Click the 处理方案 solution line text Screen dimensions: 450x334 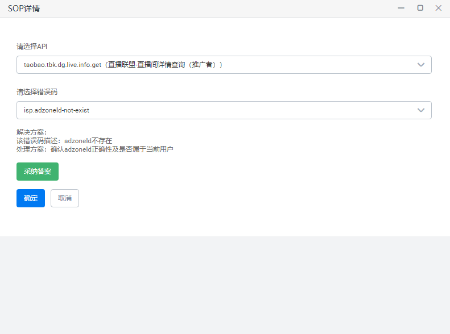94,149
